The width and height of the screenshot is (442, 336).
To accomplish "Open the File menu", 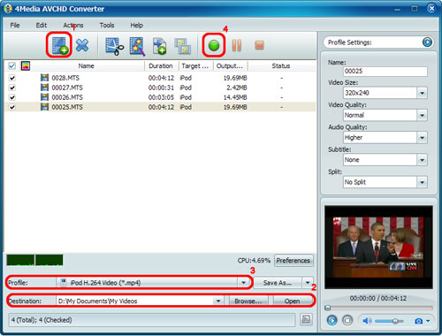I will click(15, 26).
